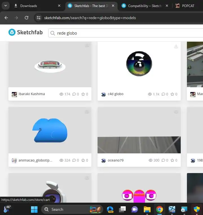
Task: Open the animacao_globotip... model title
Action: (x=36, y=160)
